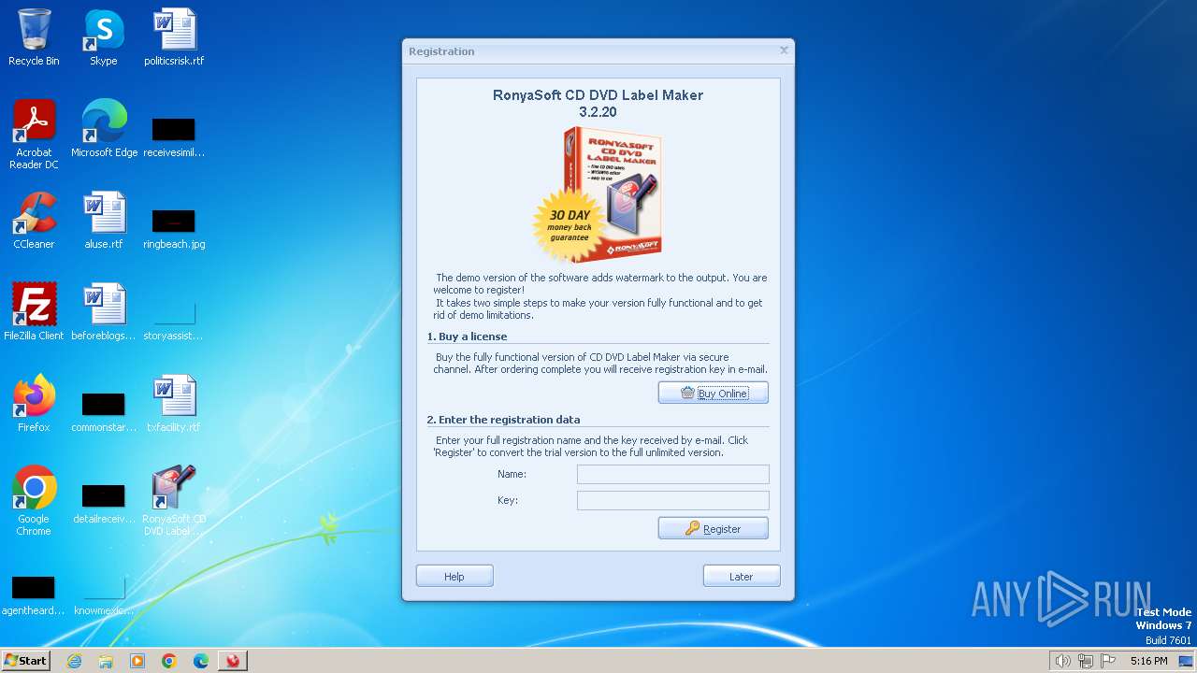Viewport: 1197px width, 673px height.
Task: Open Internet Explorer in taskbar
Action: click(x=75, y=661)
